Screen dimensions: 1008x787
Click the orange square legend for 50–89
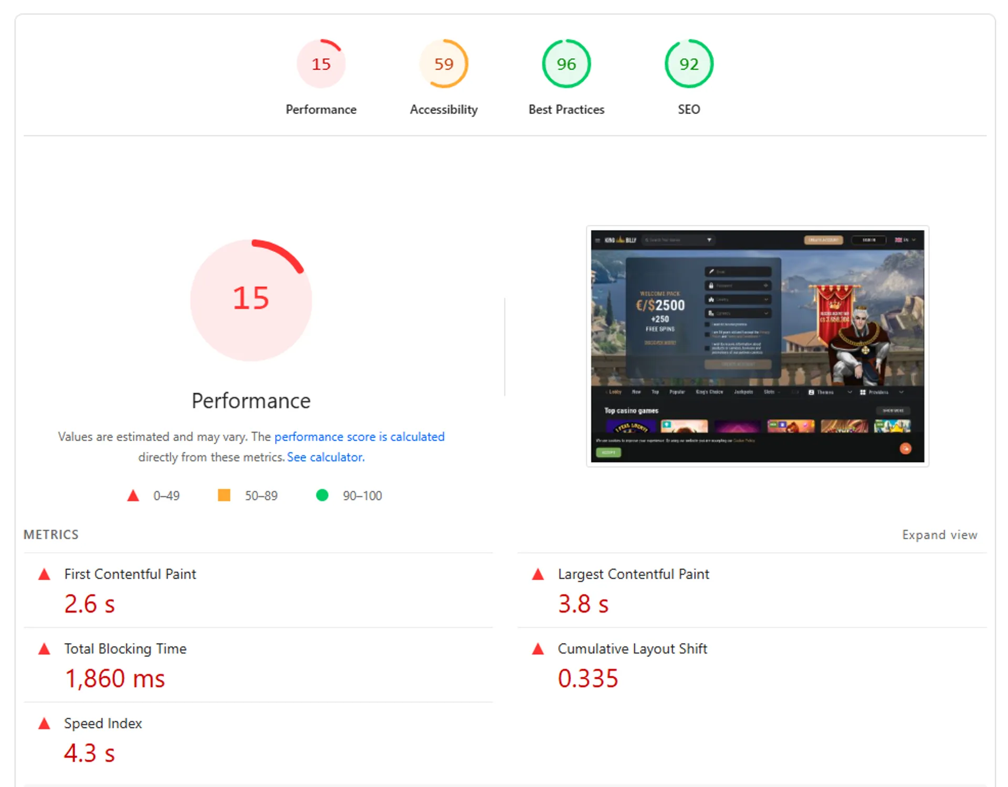(224, 495)
